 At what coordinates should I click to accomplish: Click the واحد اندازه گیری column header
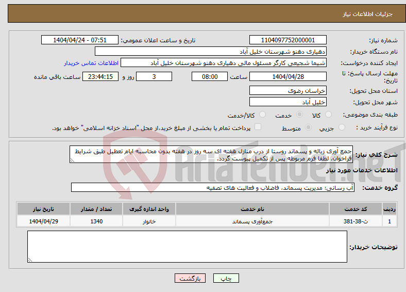[149, 209]
